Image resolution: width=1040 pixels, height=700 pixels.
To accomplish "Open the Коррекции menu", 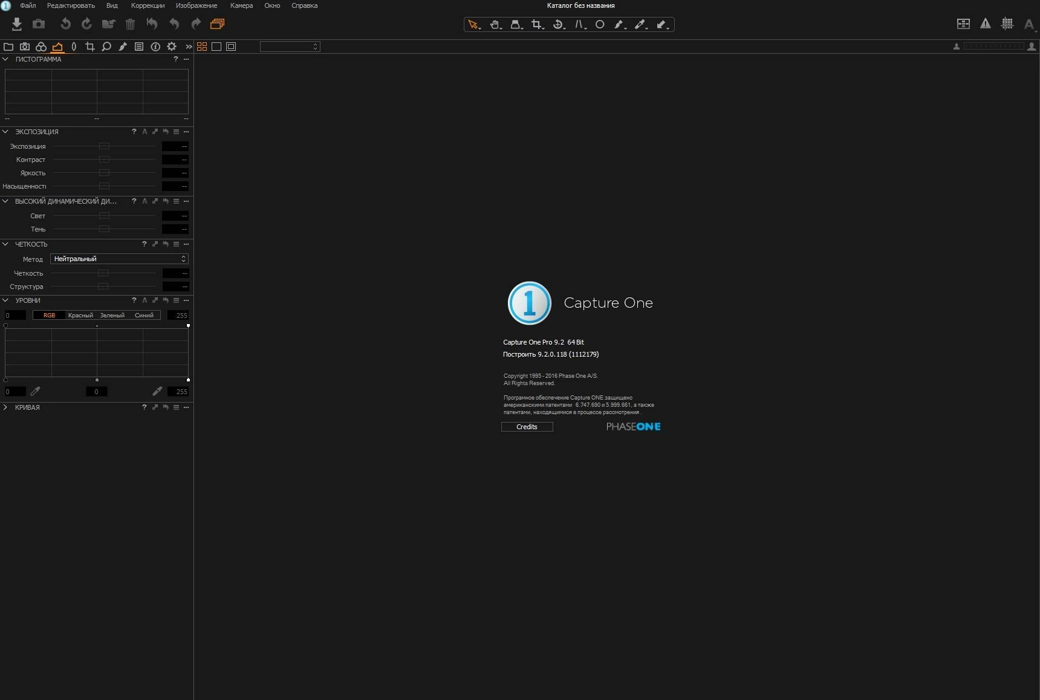I will 148,5.
